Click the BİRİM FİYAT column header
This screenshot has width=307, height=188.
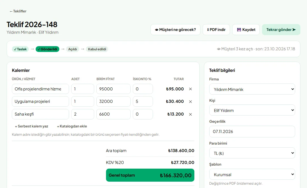click(105, 79)
